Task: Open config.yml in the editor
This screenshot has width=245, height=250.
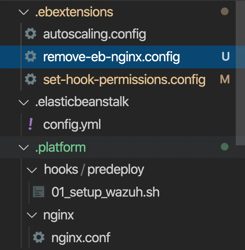Action: pos(72,124)
